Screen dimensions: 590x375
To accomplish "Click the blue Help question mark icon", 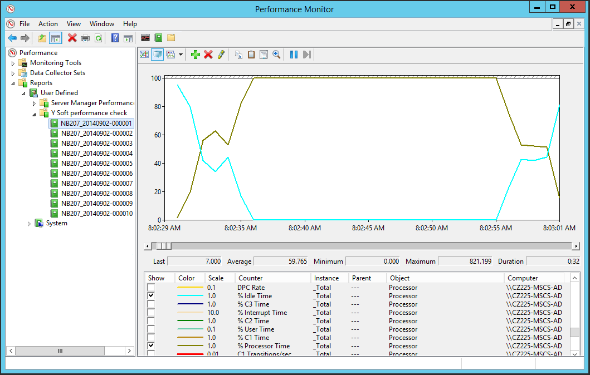I will tap(115, 38).
